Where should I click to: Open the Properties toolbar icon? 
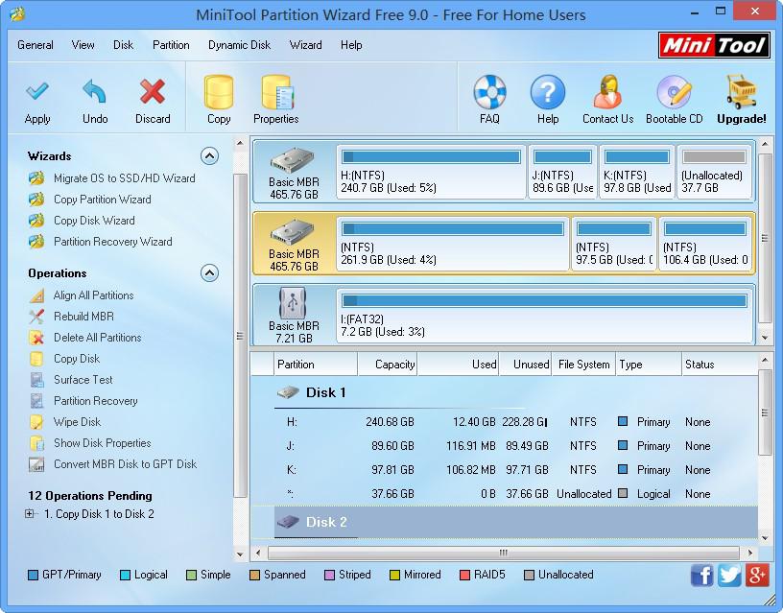click(277, 92)
